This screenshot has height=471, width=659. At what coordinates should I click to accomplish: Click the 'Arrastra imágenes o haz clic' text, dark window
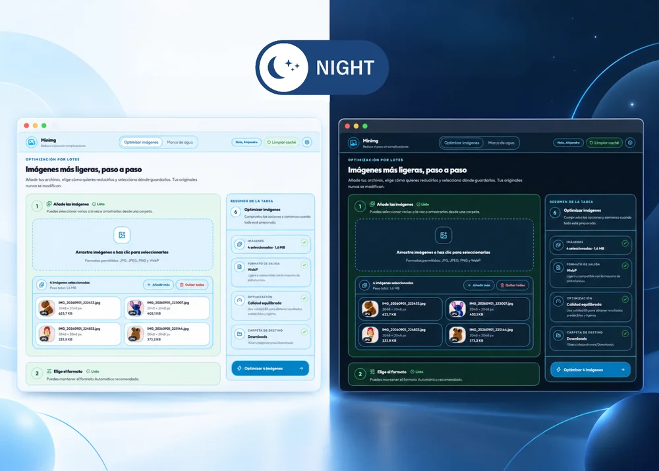click(444, 252)
